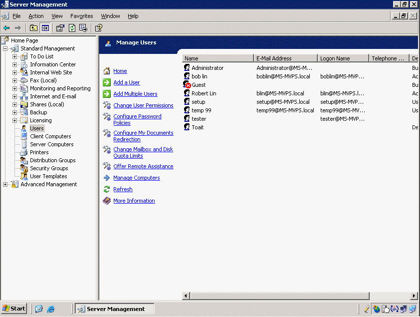Sort by the Logon Name column header
The height and width of the screenshot is (317, 420).
343,58
